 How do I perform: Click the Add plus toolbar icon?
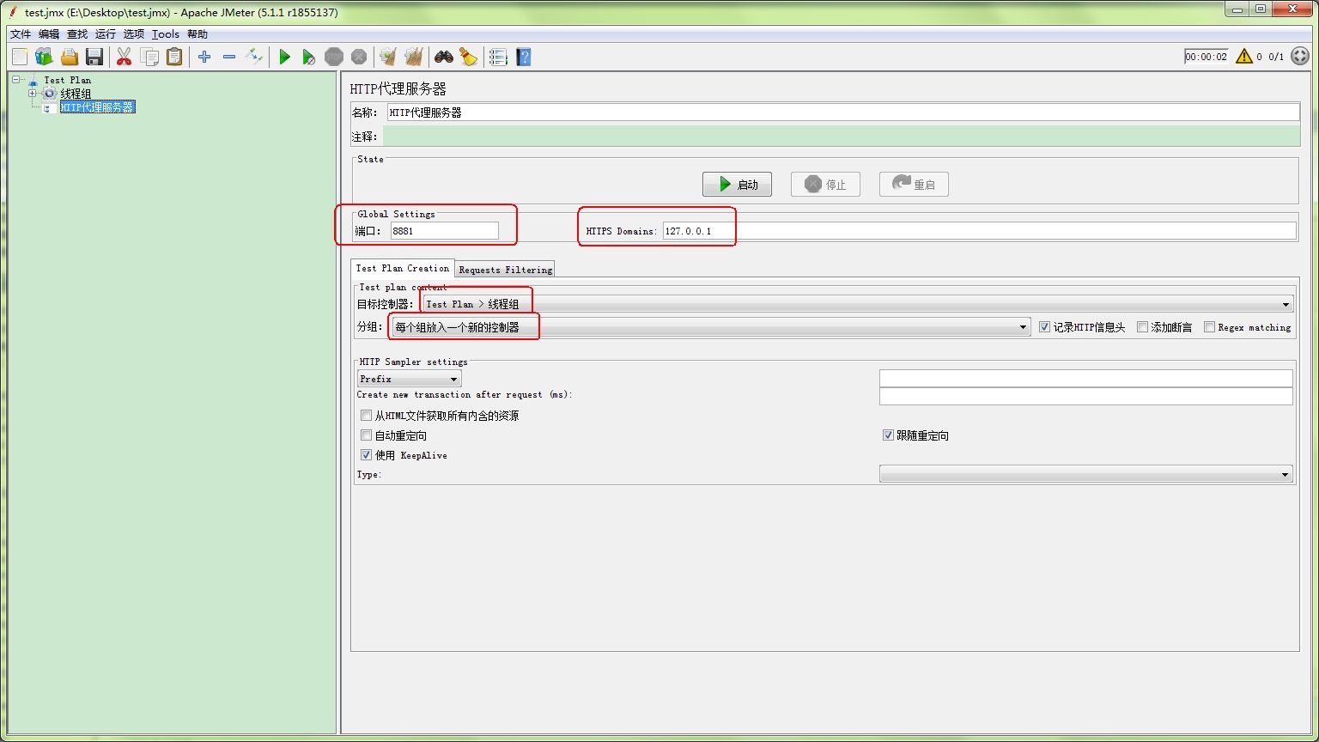[204, 57]
